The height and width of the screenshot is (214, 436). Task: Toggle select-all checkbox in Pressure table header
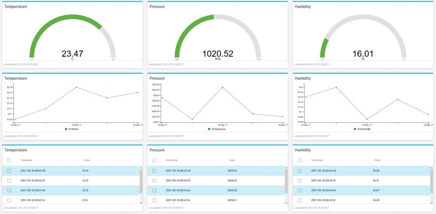[x=154, y=160]
